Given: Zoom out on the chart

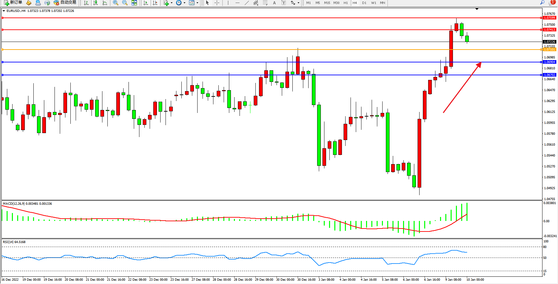Looking at the screenshot, I should pyautogui.click(x=125, y=3).
